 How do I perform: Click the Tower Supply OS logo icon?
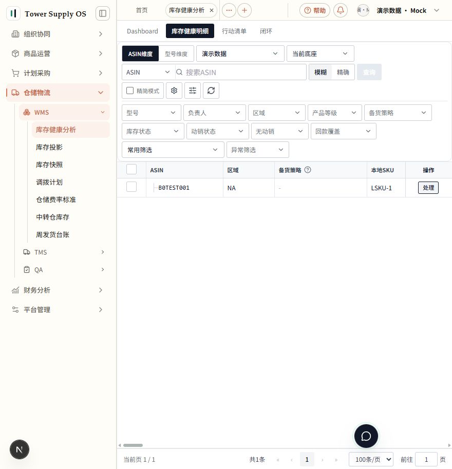click(13, 13)
